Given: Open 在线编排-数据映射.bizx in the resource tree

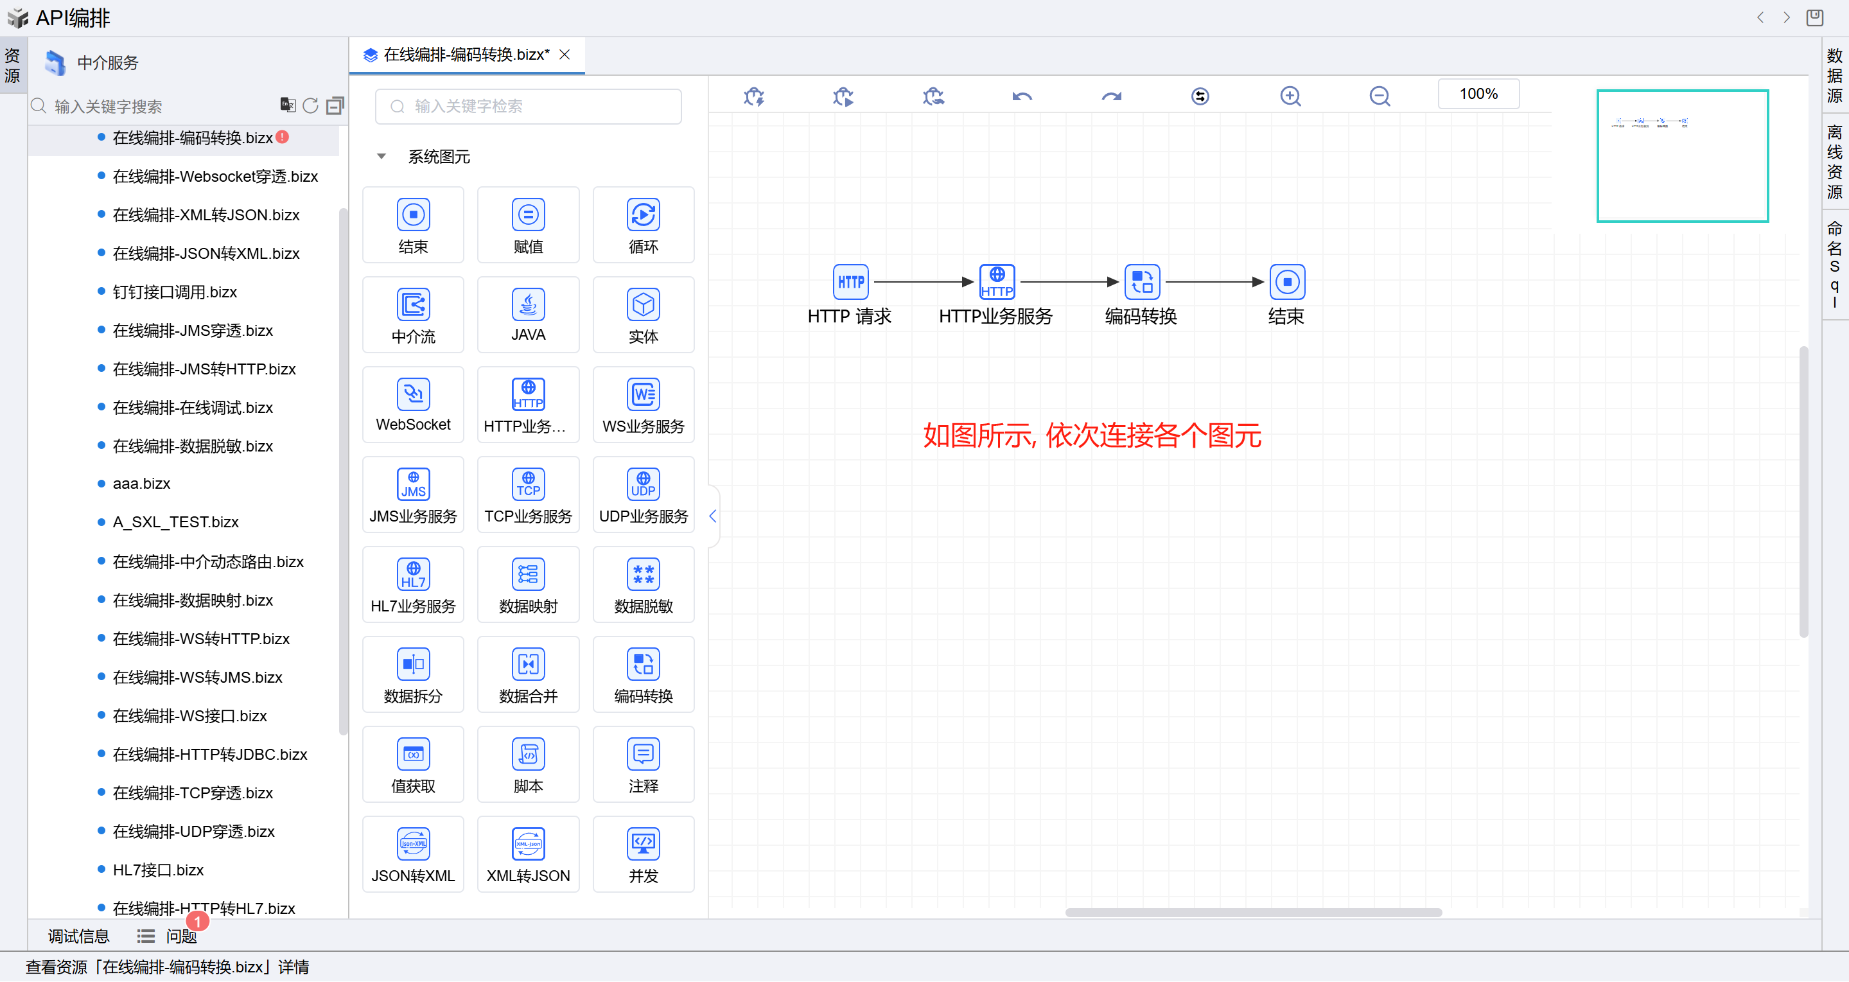Looking at the screenshot, I should pyautogui.click(x=193, y=600).
